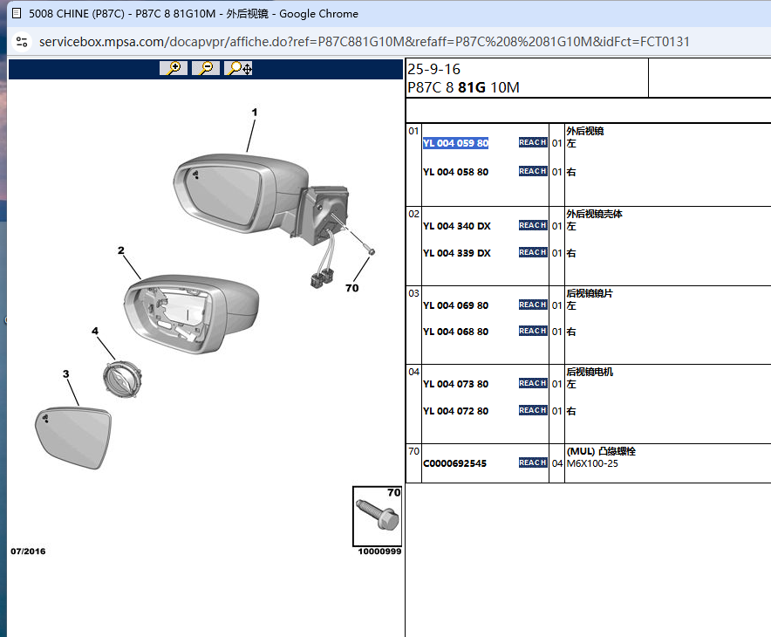Screen dimensions: 771x637
Task: Click REACH badge for part YL 004 059 80
Action: point(532,142)
